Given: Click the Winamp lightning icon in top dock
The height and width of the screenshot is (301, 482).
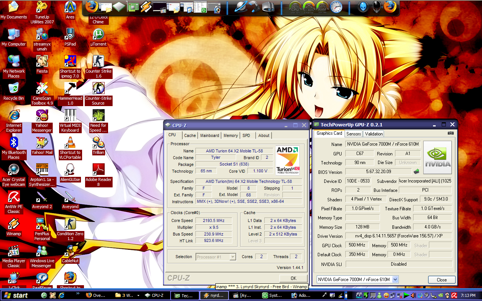Looking at the screenshot, I should (146, 7).
